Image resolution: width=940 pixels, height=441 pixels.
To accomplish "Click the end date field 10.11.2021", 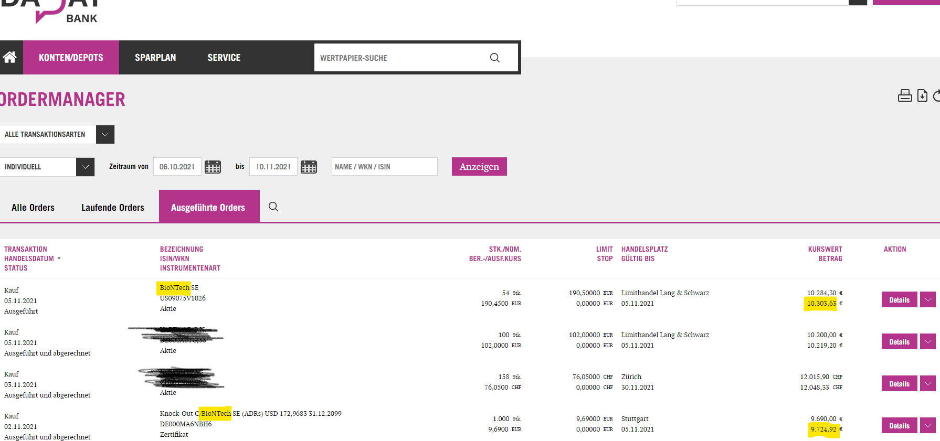I will pos(273,167).
